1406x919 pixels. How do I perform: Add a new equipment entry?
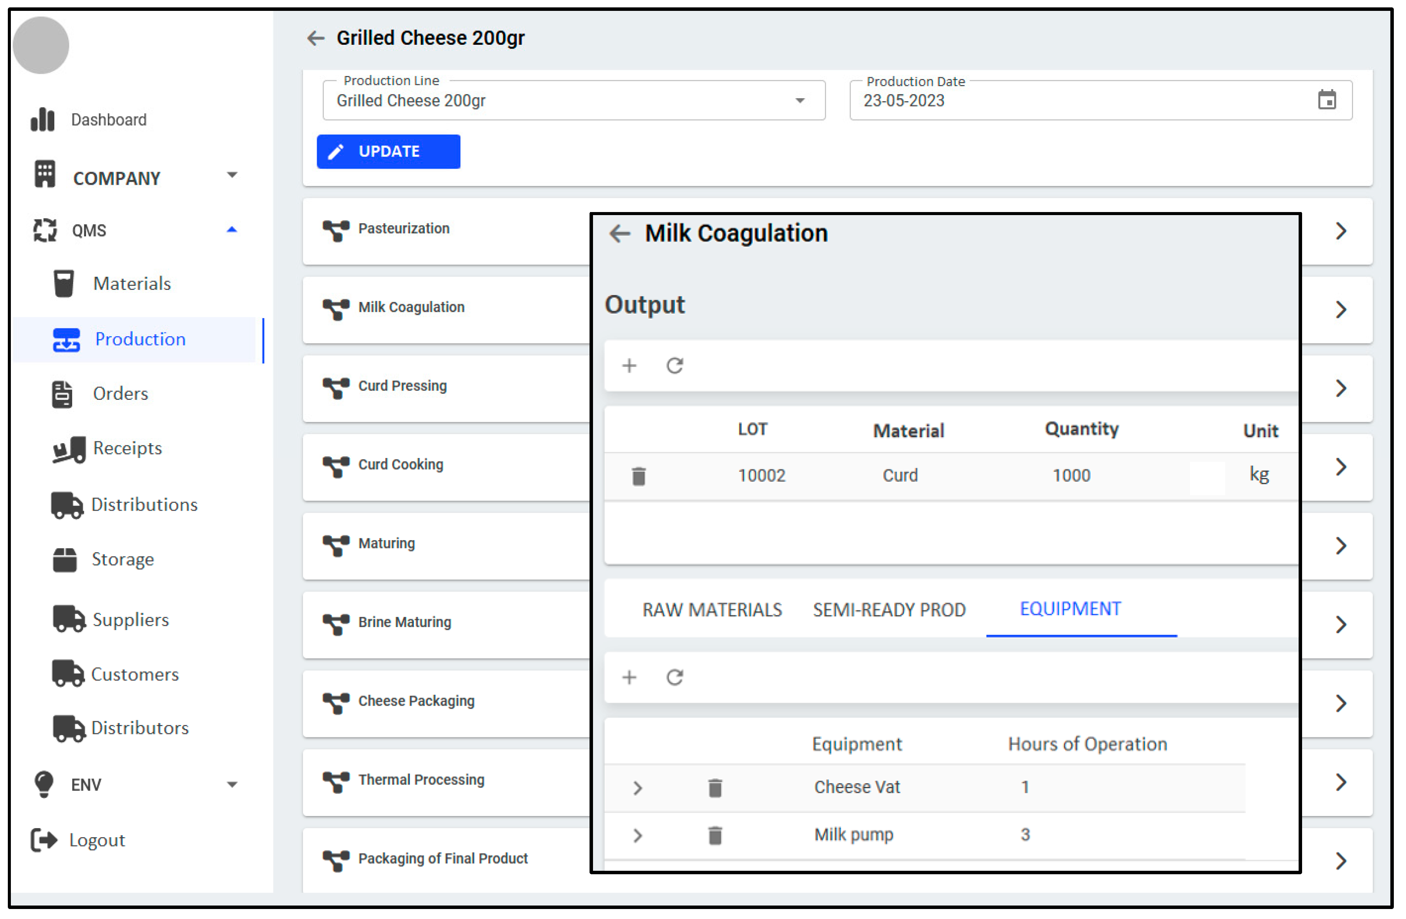[x=629, y=677]
